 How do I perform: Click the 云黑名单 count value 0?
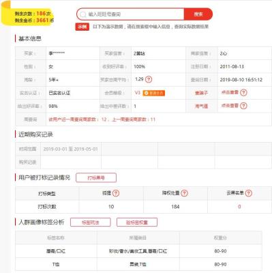click(x=239, y=207)
